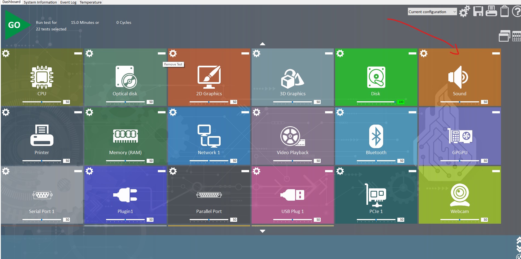The image size is (521, 259).
Task: Open help via the question mark icon
Action: coord(517,12)
